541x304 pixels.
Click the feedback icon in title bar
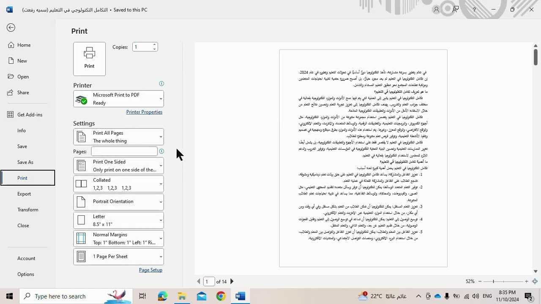pyautogui.click(x=456, y=9)
